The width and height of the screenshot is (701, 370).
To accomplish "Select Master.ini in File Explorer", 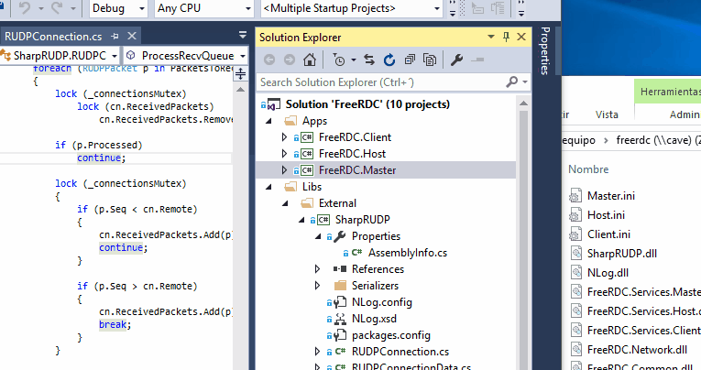I will tap(610, 196).
